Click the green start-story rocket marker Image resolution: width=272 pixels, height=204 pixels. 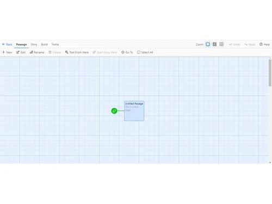point(114,111)
